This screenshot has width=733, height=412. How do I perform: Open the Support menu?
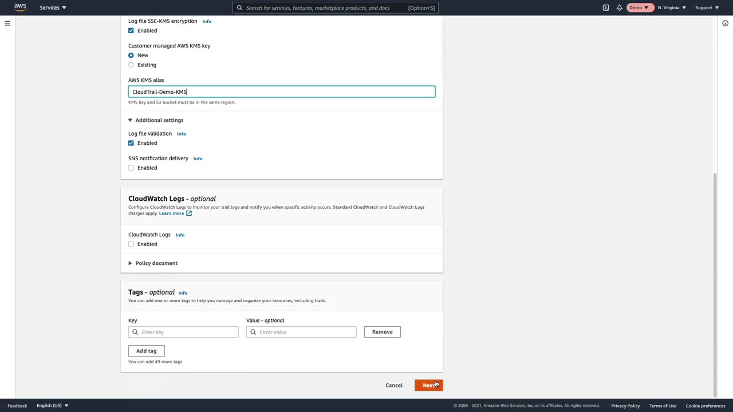707,7
